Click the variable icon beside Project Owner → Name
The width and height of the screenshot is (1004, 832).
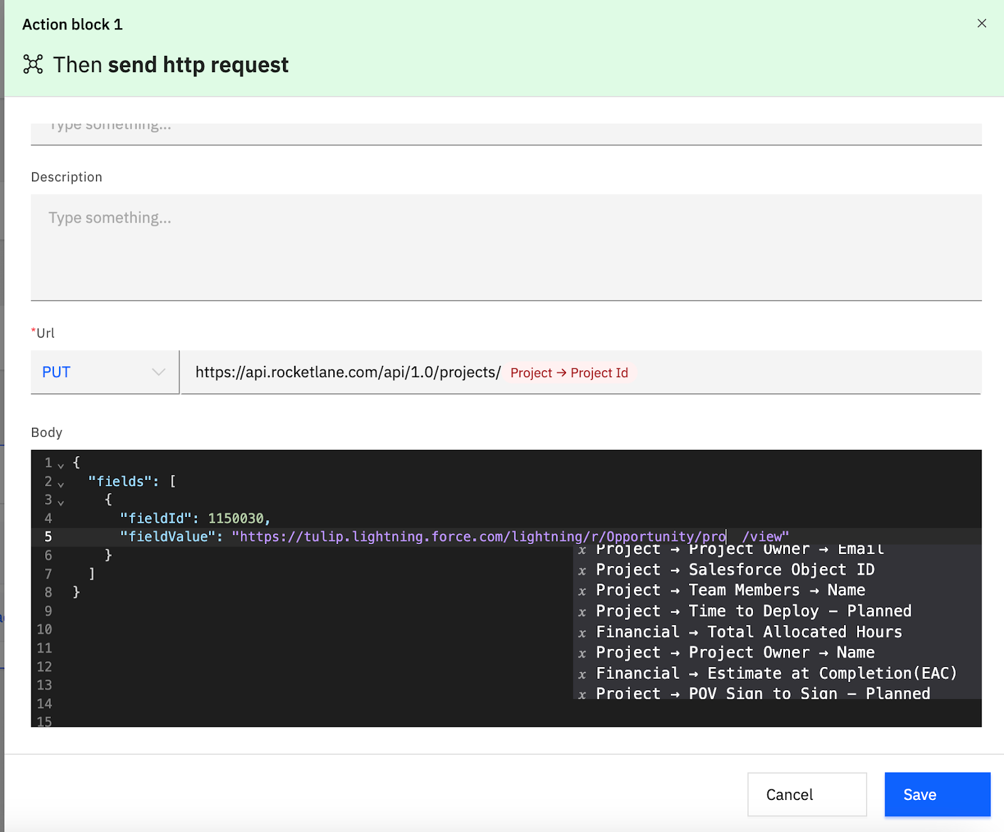click(582, 654)
